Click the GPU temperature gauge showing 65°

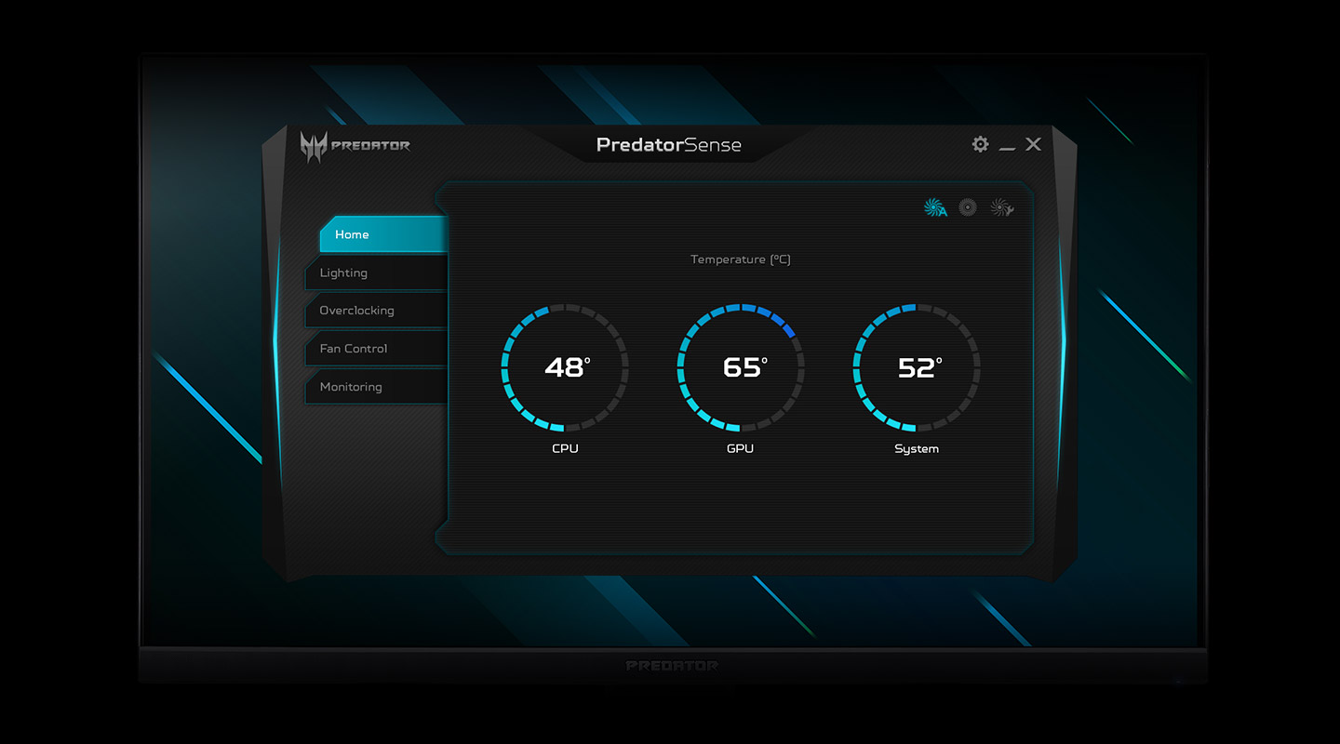coord(741,367)
